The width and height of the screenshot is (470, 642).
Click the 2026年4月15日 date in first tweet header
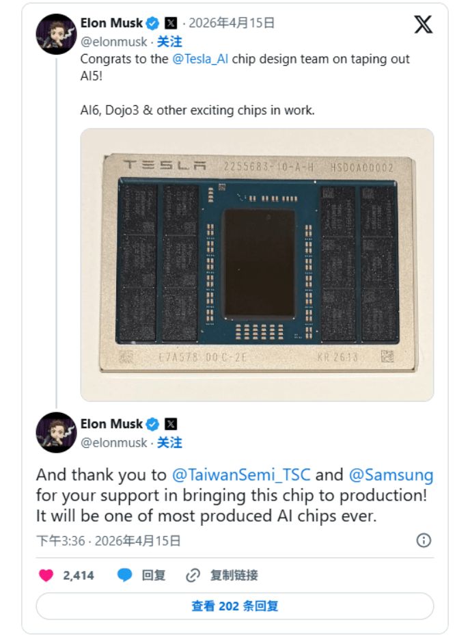232,23
